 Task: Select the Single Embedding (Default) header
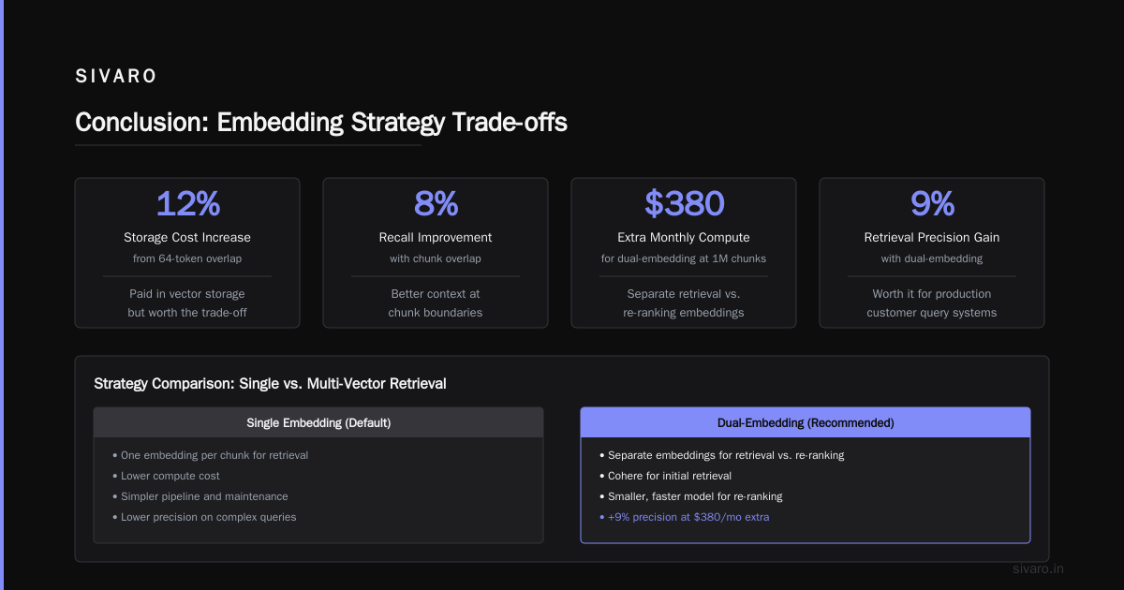318,422
